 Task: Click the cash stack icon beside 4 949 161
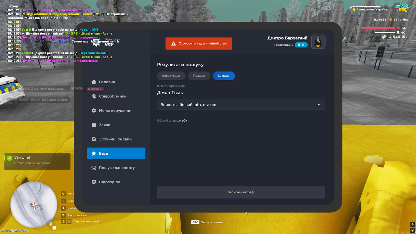tap(384, 37)
